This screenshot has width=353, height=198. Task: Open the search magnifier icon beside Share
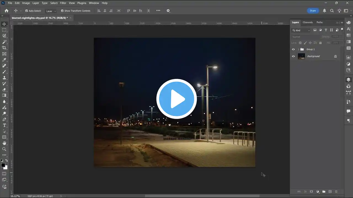[332, 11]
